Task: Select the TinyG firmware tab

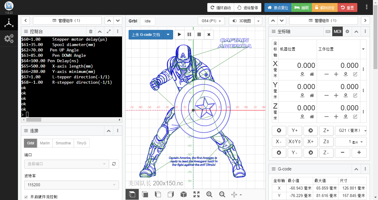Action: [81, 143]
